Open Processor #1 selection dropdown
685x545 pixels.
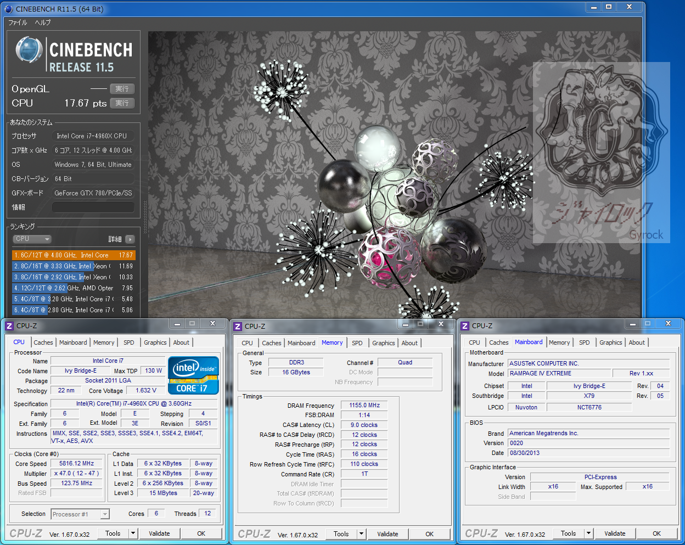click(x=80, y=514)
